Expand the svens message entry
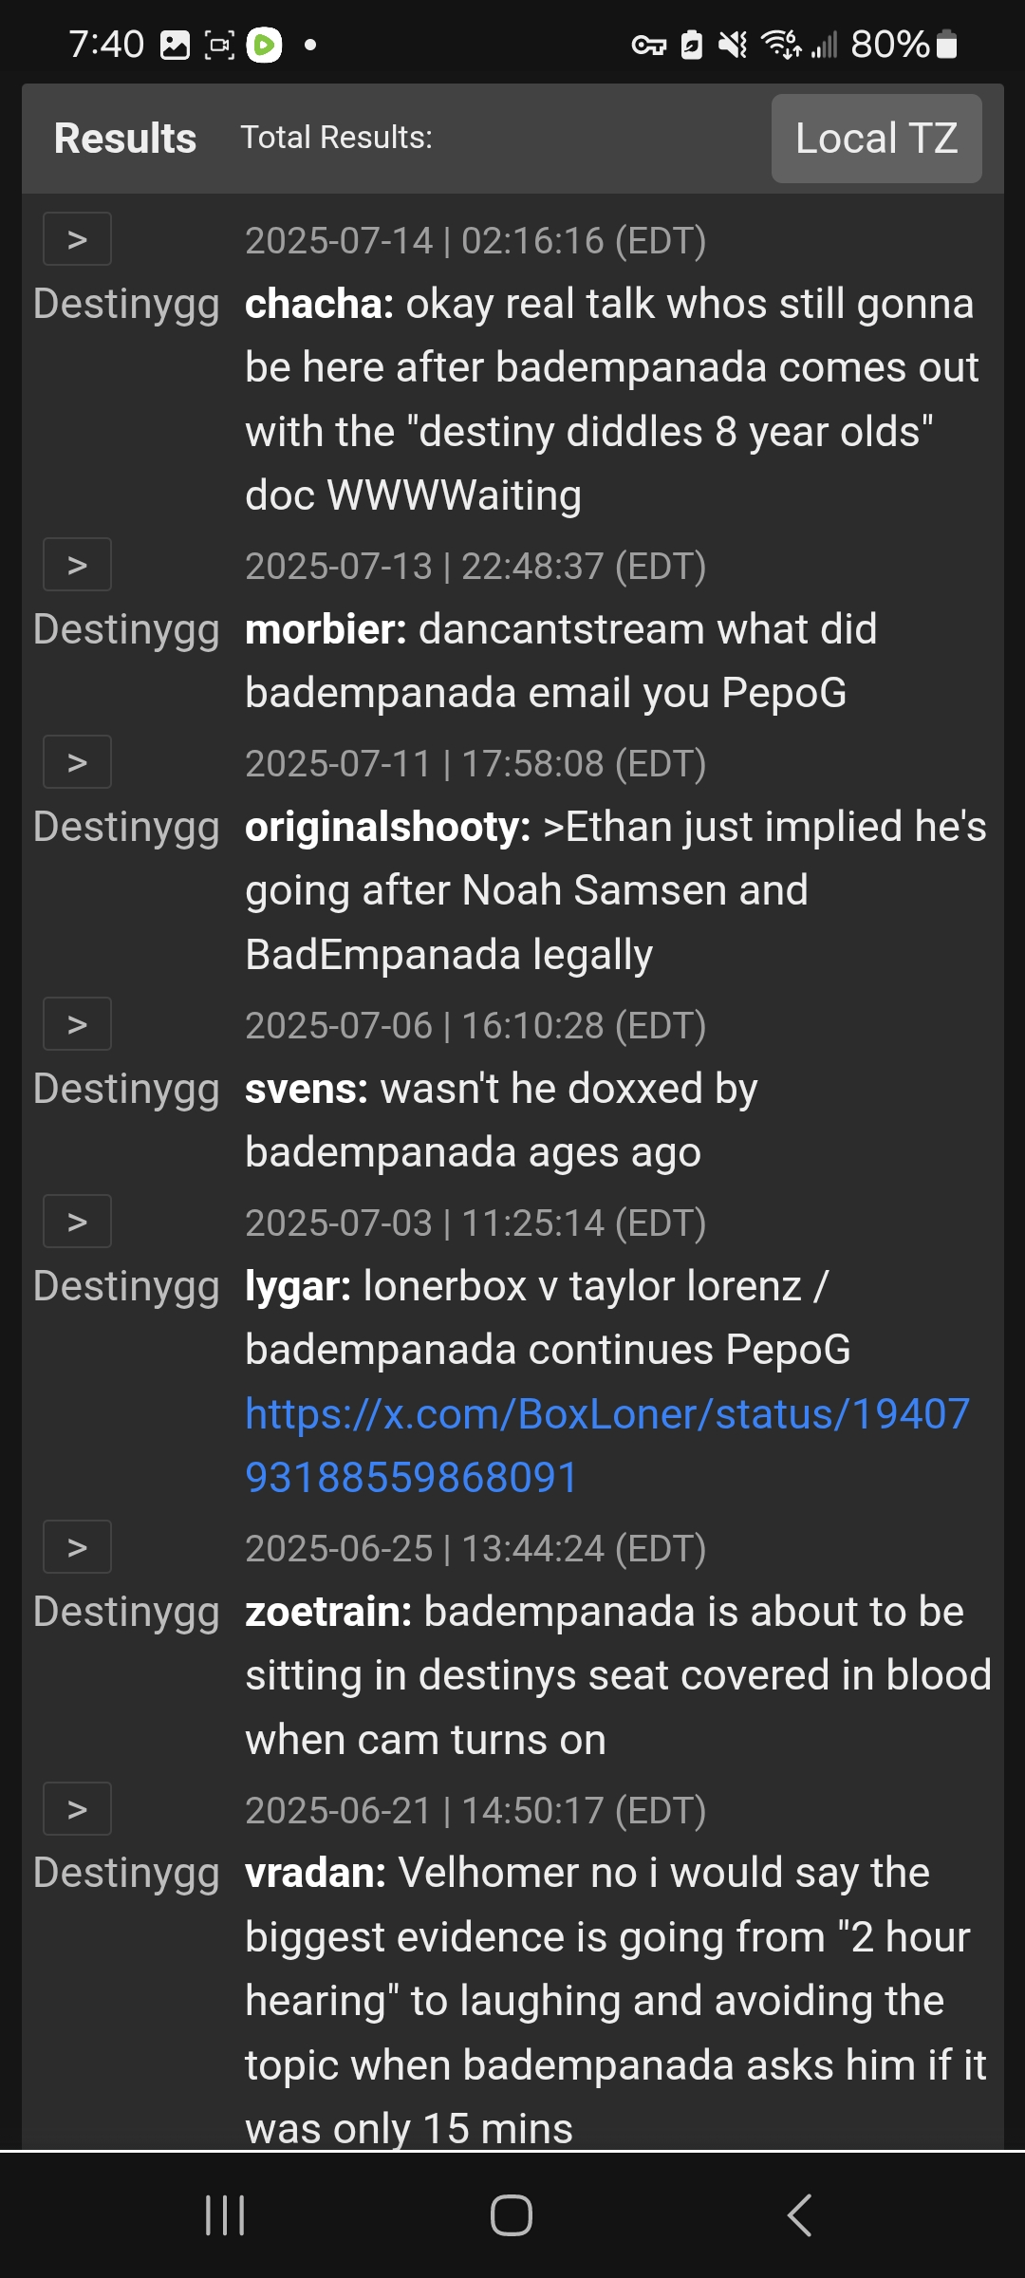The image size is (1025, 2278). pyautogui.click(x=77, y=1024)
